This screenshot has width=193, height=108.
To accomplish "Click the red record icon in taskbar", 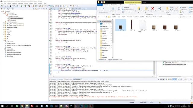I will [x=91, y=106].
